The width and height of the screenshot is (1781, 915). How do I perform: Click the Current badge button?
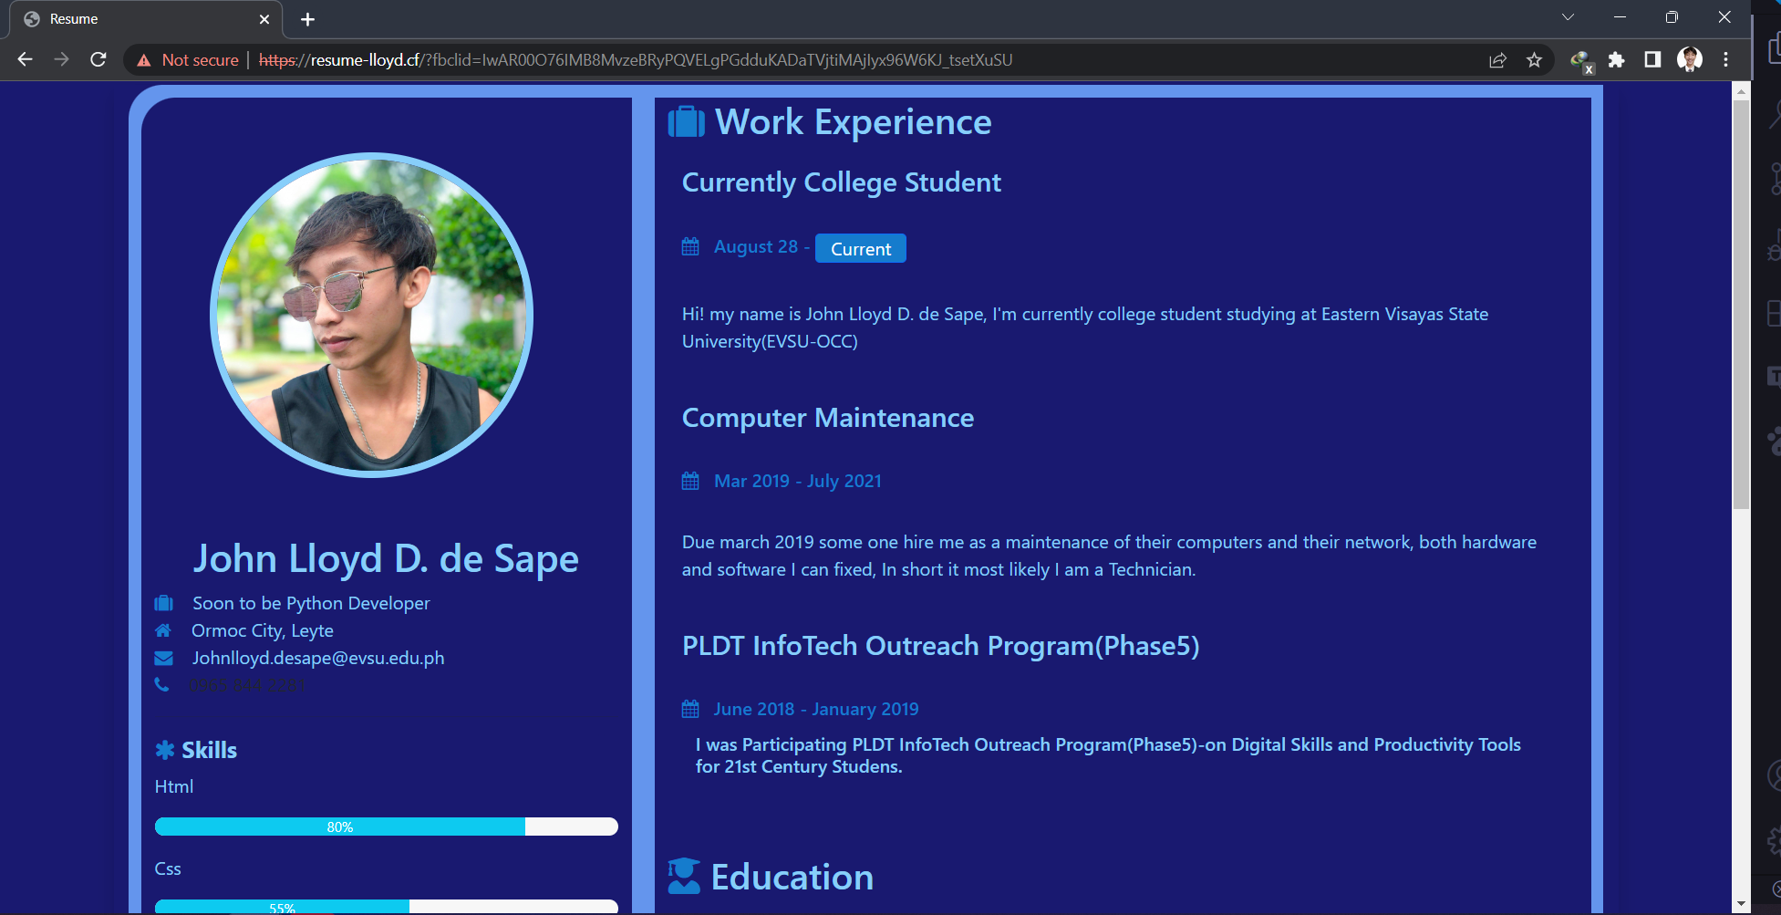860,249
